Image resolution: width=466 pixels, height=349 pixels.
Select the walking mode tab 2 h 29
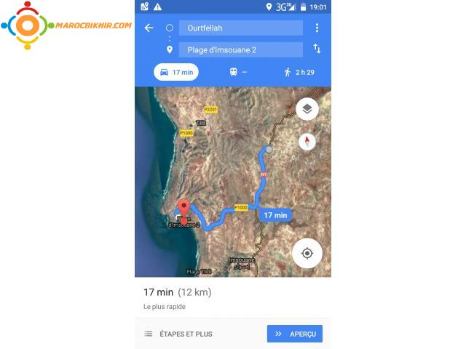click(x=299, y=72)
